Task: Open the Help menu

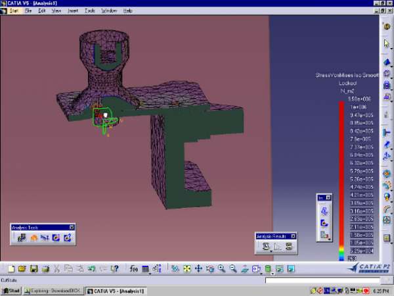Action: 127,11
